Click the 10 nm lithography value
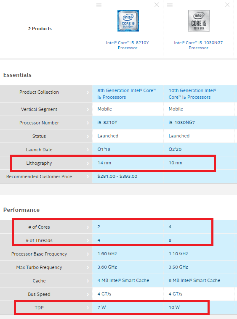 (x=176, y=163)
